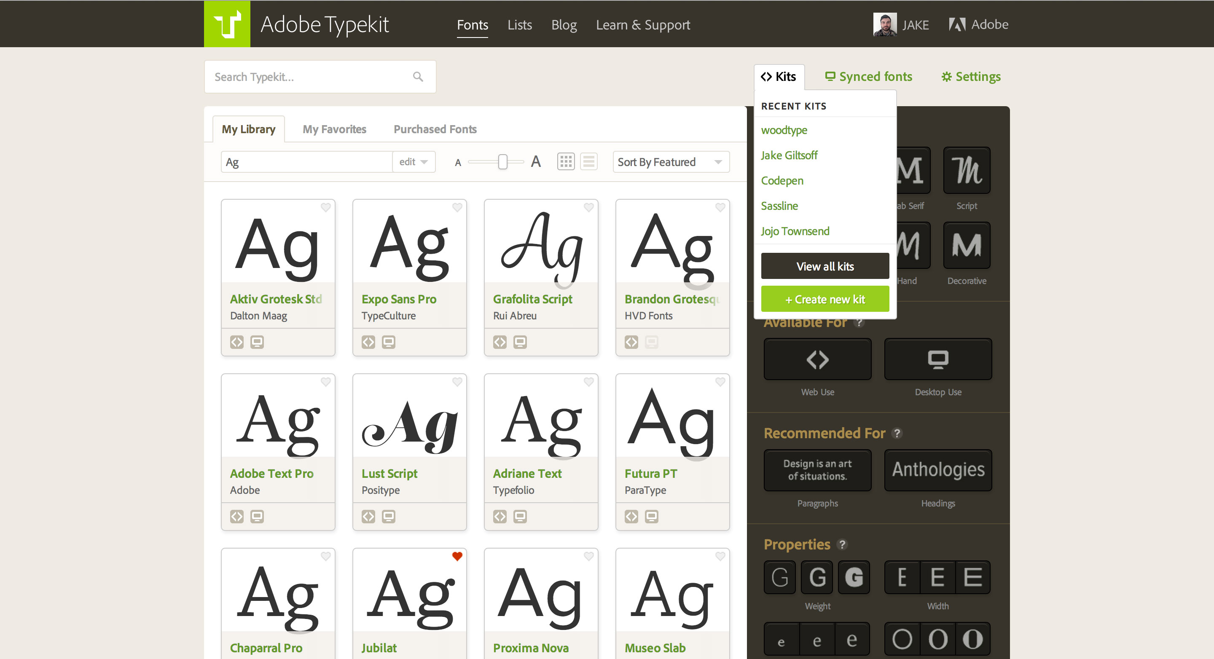Toggle the favorite heart on Futura PT

point(719,381)
